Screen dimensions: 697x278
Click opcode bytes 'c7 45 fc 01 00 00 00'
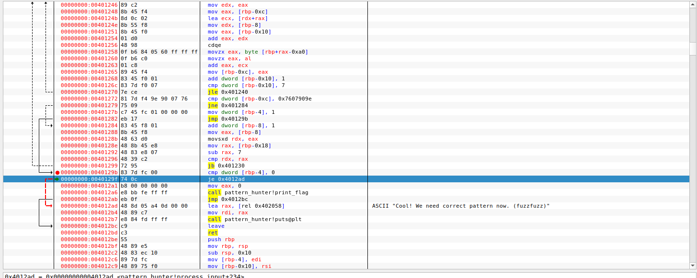click(x=154, y=112)
